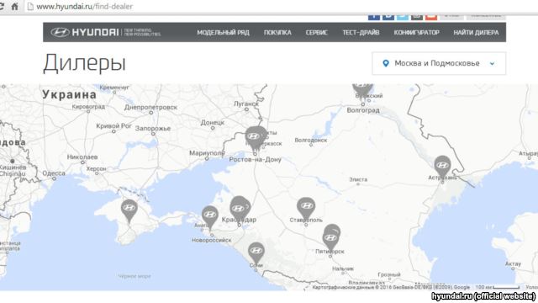The width and height of the screenshot is (538, 303).
Task: Click the chevron arrow in the region selector
Action: pyautogui.click(x=492, y=64)
